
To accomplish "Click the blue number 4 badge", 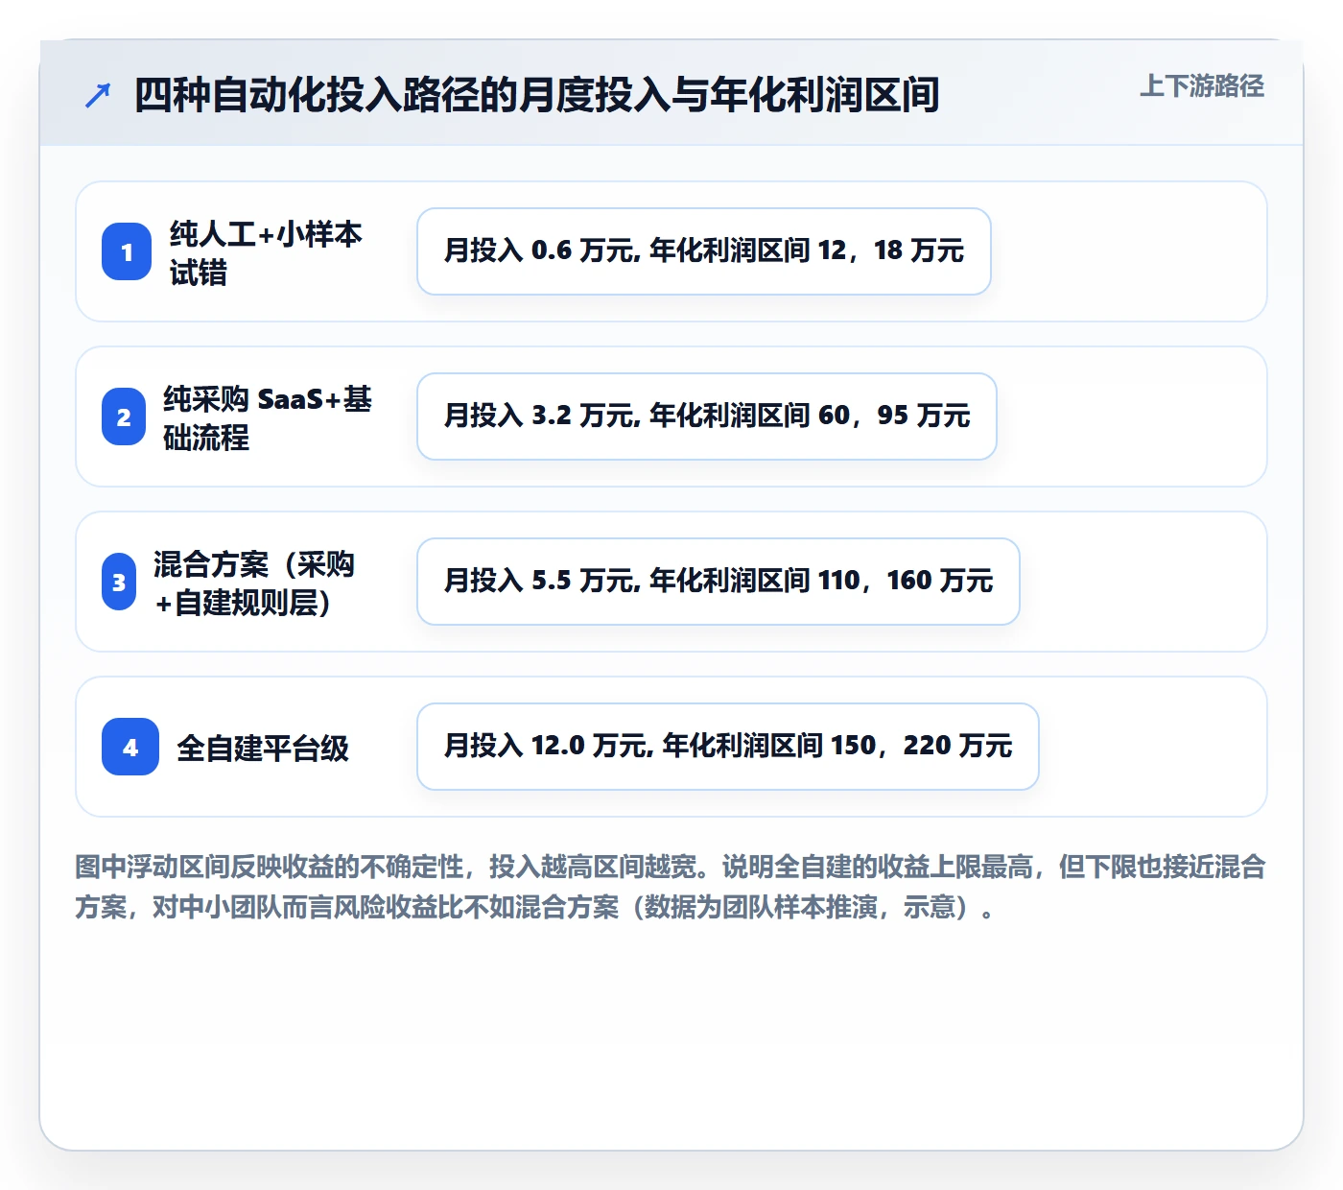I will [x=130, y=747].
